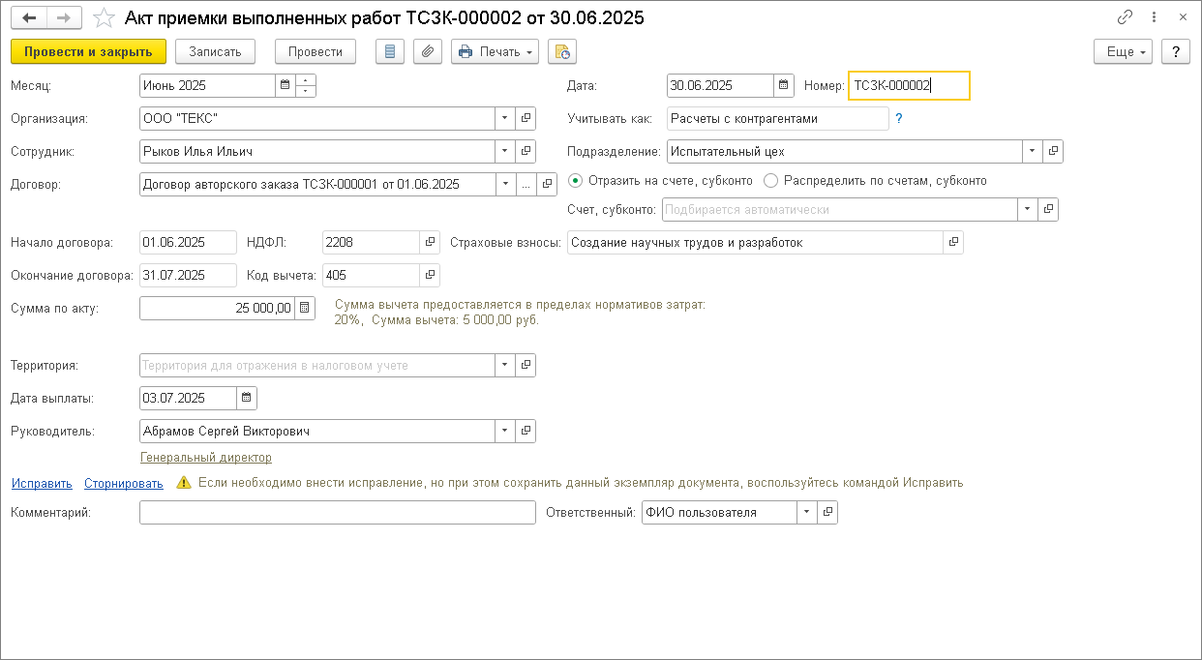
Task: Open calendar picker for Дата field
Action: click(785, 85)
